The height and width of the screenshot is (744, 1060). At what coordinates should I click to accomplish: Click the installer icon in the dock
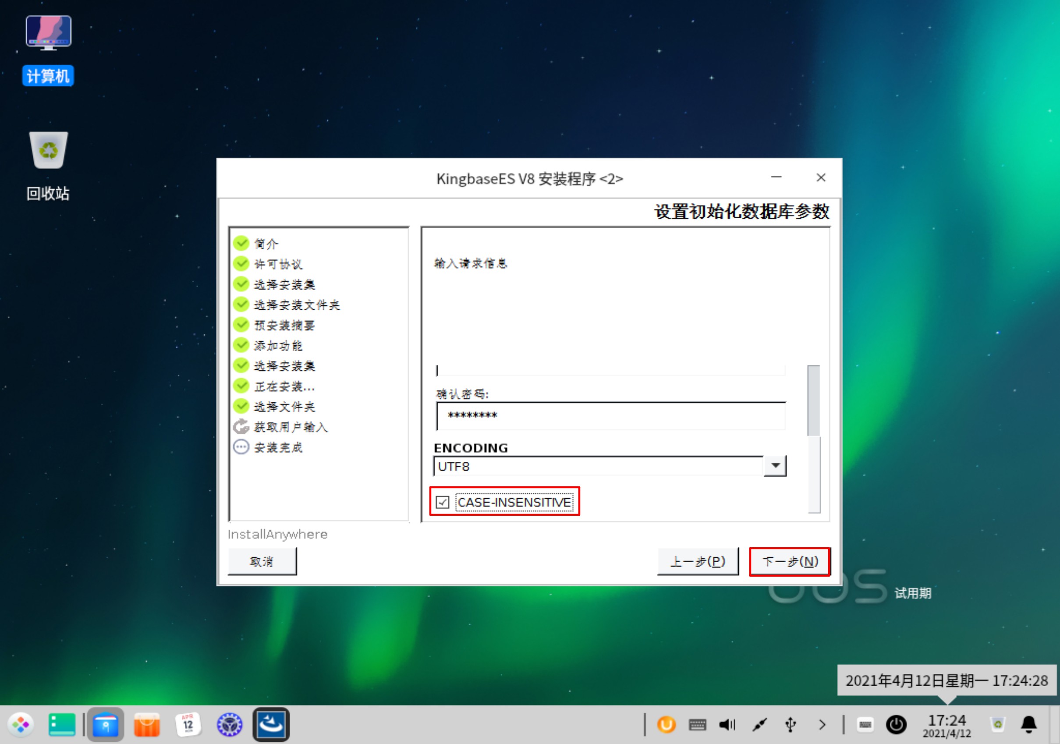pos(271,725)
